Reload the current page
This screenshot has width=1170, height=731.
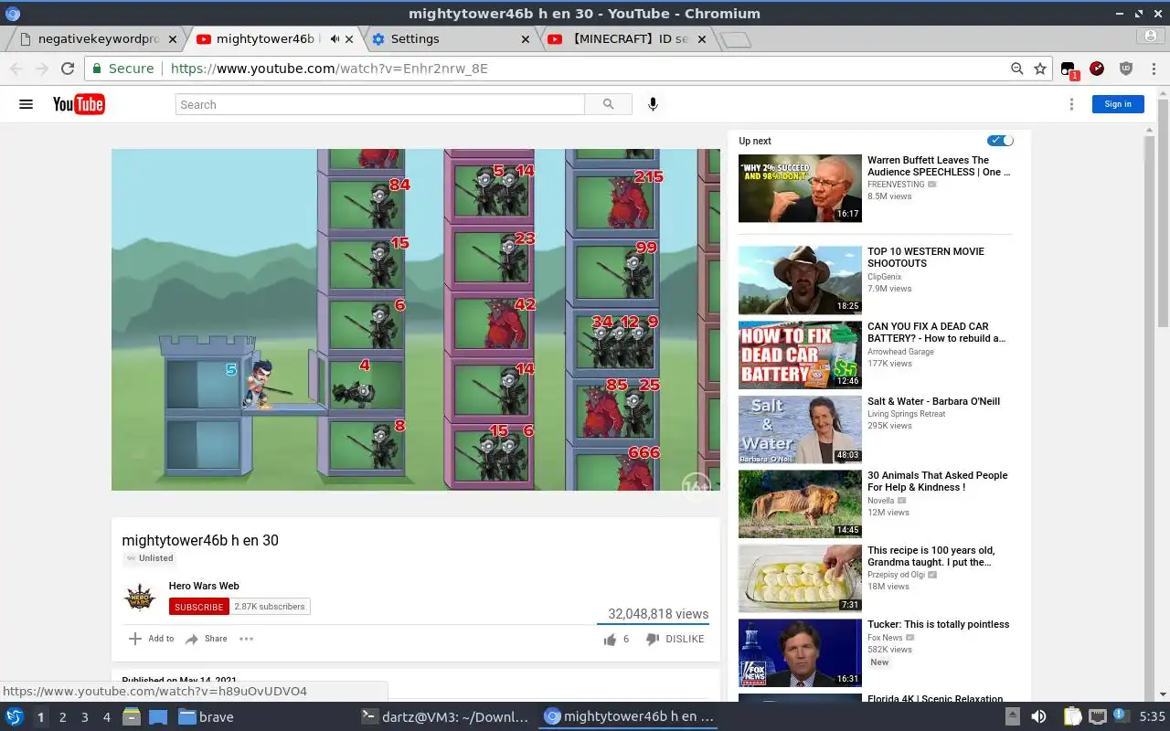67,69
